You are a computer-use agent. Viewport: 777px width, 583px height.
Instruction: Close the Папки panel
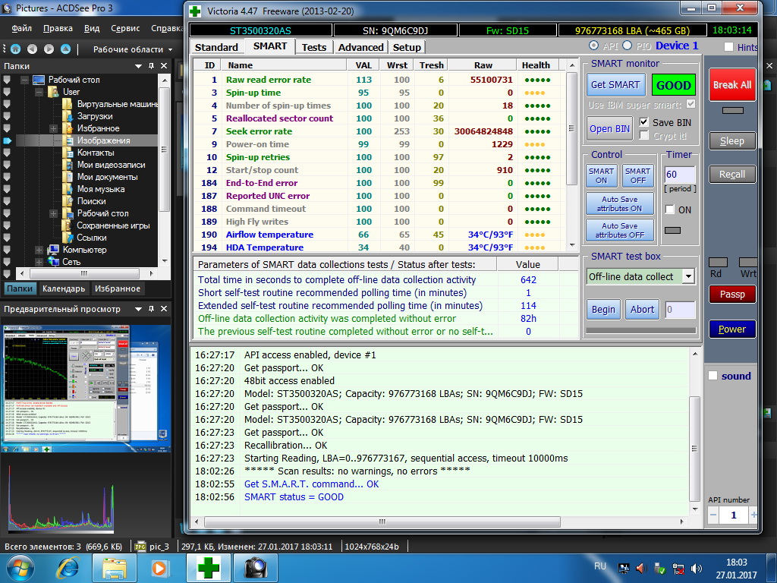pyautogui.click(x=164, y=66)
